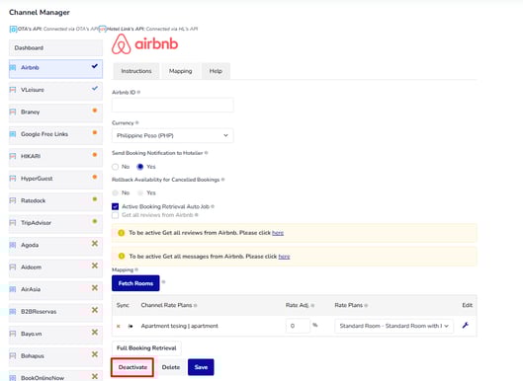Click the Airbnb channel row icon

point(13,67)
